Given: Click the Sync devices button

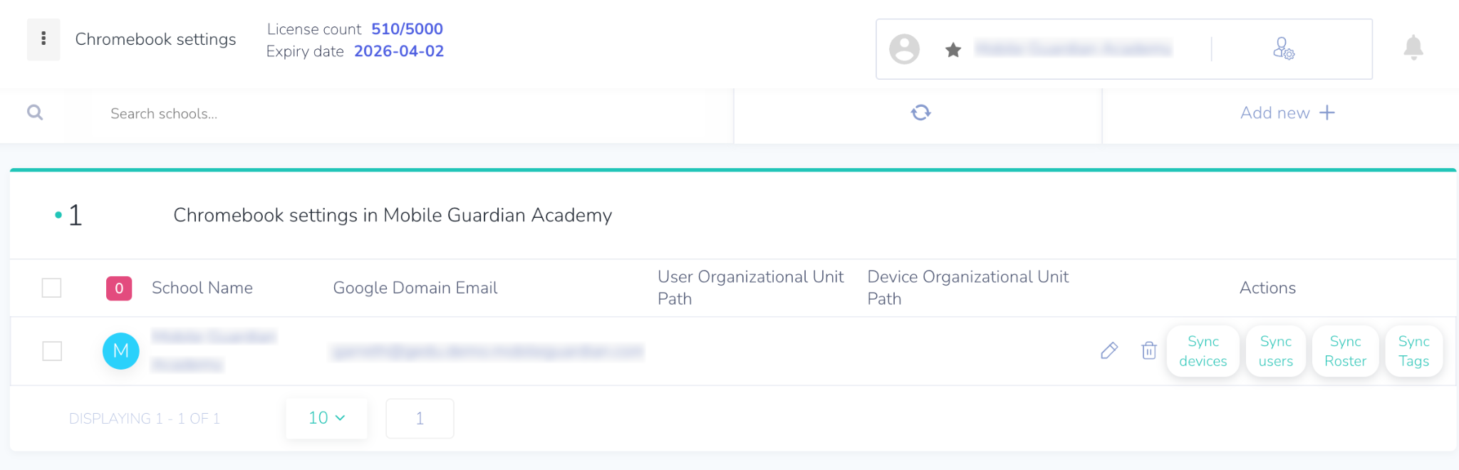Looking at the screenshot, I should (1203, 351).
